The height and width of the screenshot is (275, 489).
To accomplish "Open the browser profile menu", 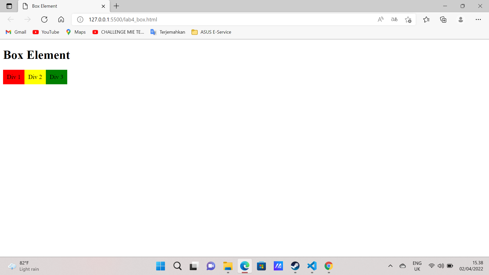I will pos(460,20).
